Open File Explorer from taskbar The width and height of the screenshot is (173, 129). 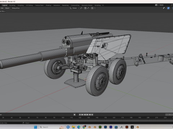pos(74,127)
